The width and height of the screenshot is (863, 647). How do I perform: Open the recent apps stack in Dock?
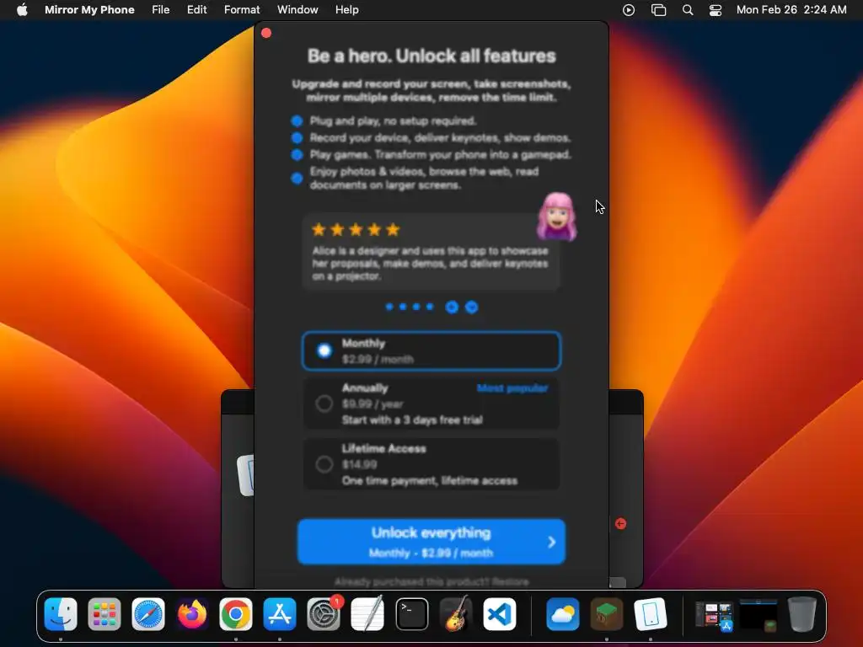click(715, 615)
